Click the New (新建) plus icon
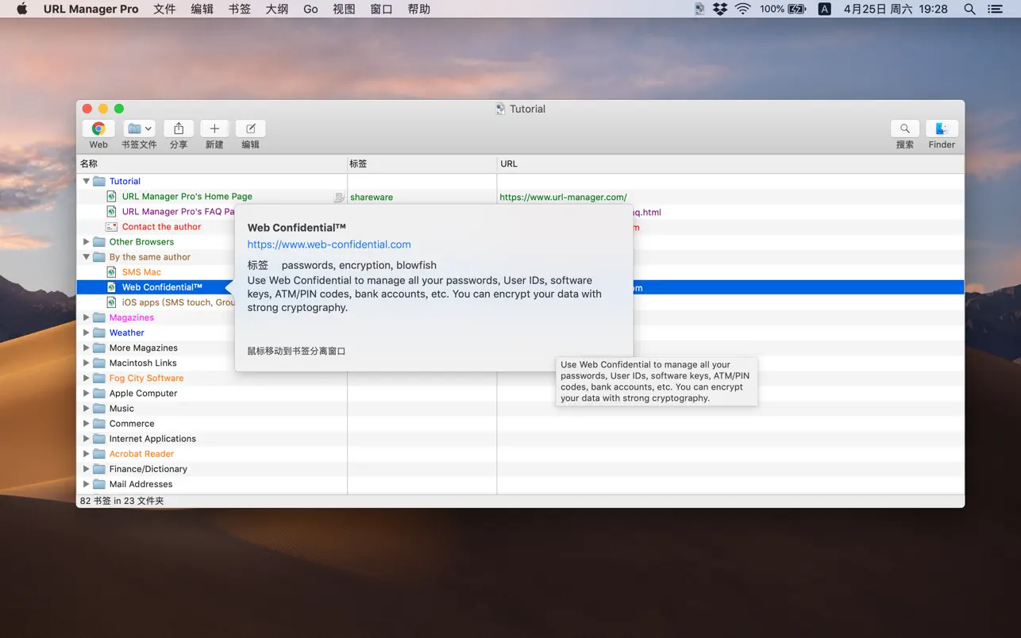Image resolution: width=1021 pixels, height=638 pixels. pyautogui.click(x=214, y=129)
